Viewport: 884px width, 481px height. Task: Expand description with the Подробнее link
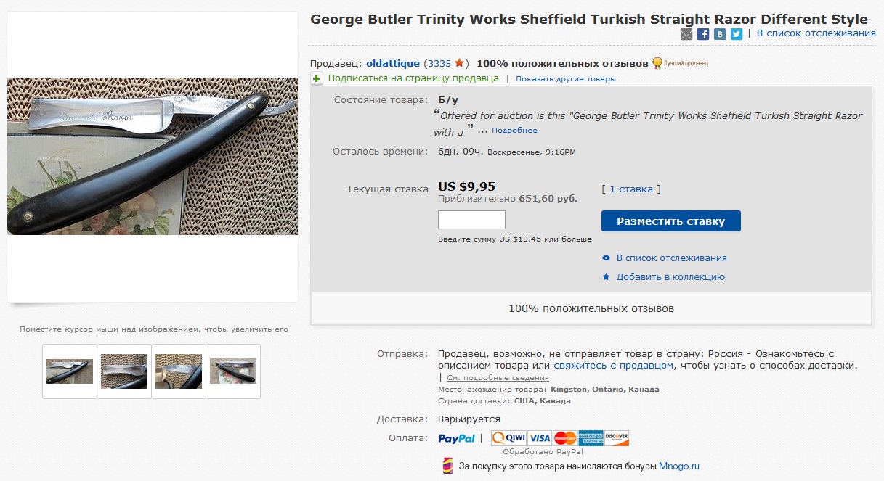tap(514, 131)
